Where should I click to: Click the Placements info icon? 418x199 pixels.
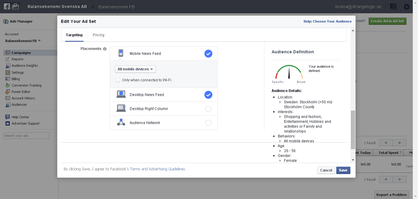pos(105,49)
